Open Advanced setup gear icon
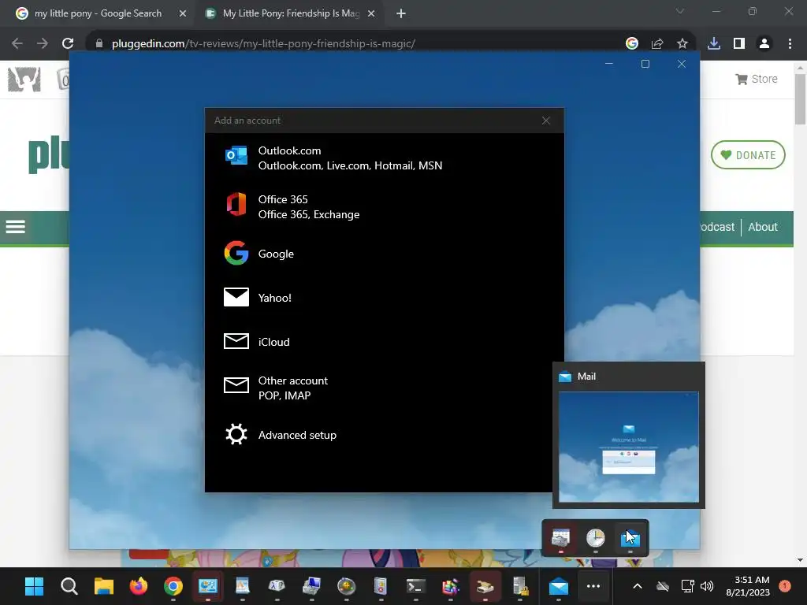The image size is (807, 605). click(x=236, y=435)
